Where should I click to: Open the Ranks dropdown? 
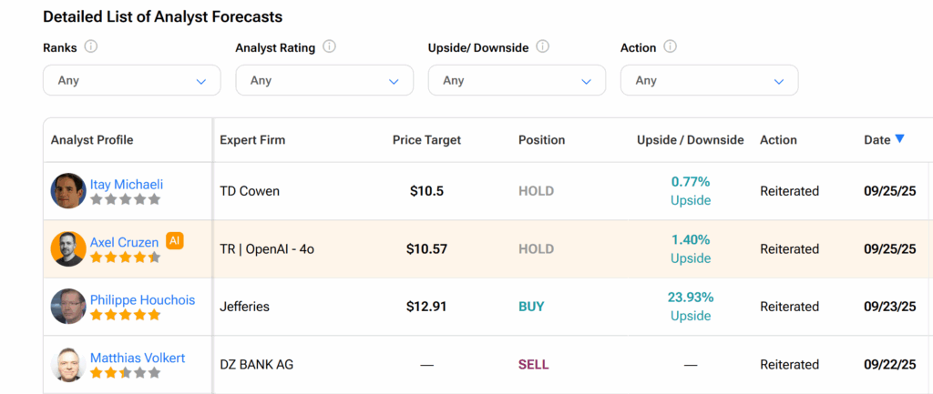coord(131,80)
